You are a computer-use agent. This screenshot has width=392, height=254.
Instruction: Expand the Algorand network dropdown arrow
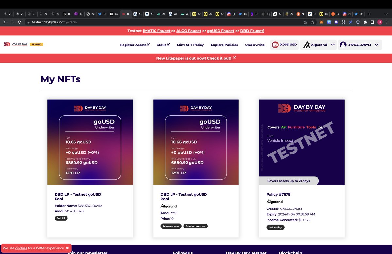coord(333,45)
